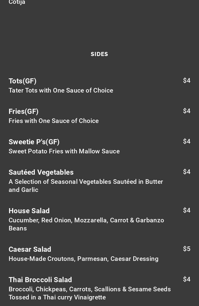Viewport: 199px width, 306px height.
Task: Click the Seasonal Vegetables in Butter and Garlic description
Action: tap(86, 186)
